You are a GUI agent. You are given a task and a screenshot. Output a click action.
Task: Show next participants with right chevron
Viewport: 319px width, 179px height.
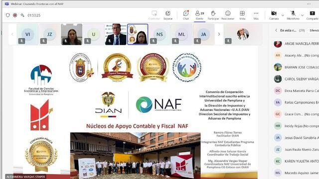[219, 34]
